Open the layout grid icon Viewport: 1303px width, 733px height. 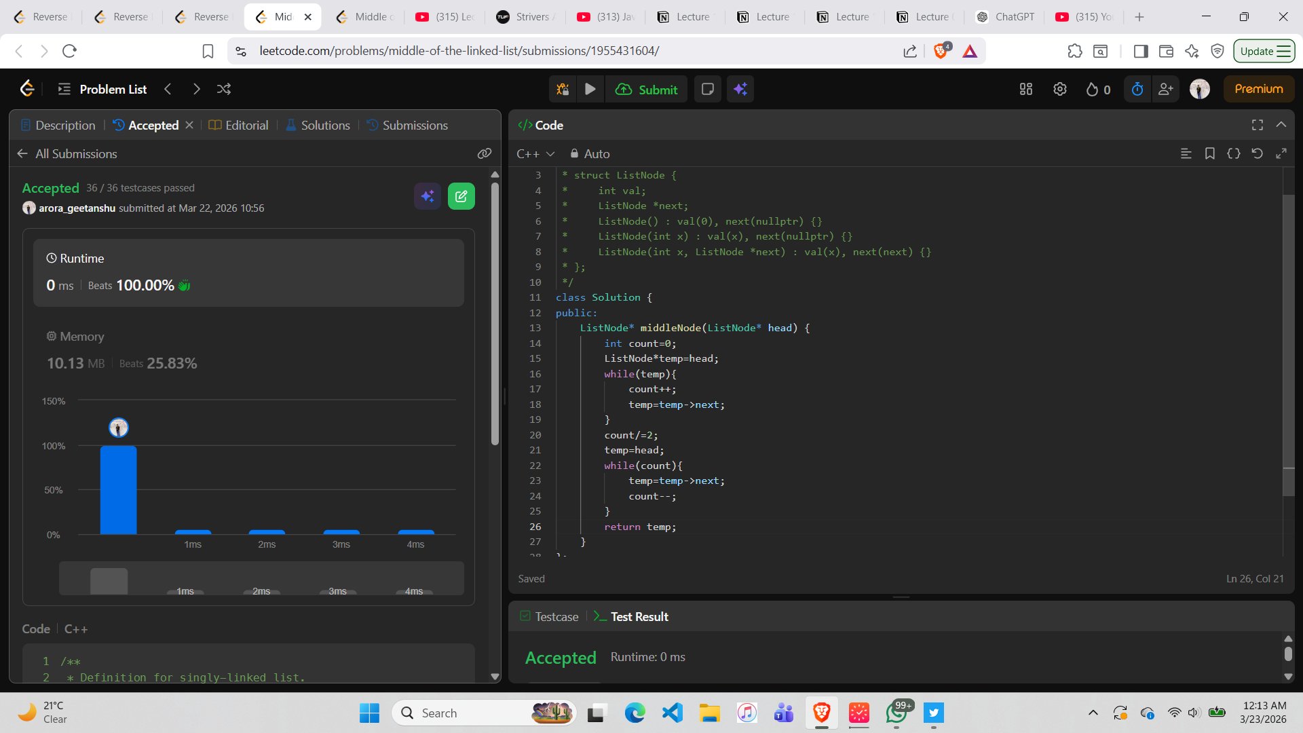pos(1026,89)
